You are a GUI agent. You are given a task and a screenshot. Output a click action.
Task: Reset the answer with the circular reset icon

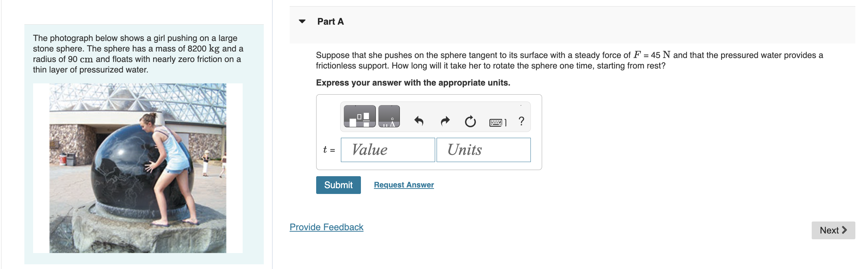(470, 121)
